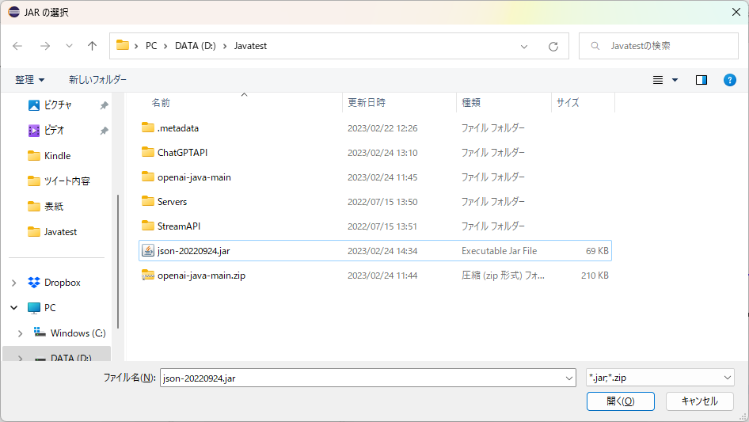The image size is (749, 422).
Task: Open the view options dropdown
Action: (665, 80)
